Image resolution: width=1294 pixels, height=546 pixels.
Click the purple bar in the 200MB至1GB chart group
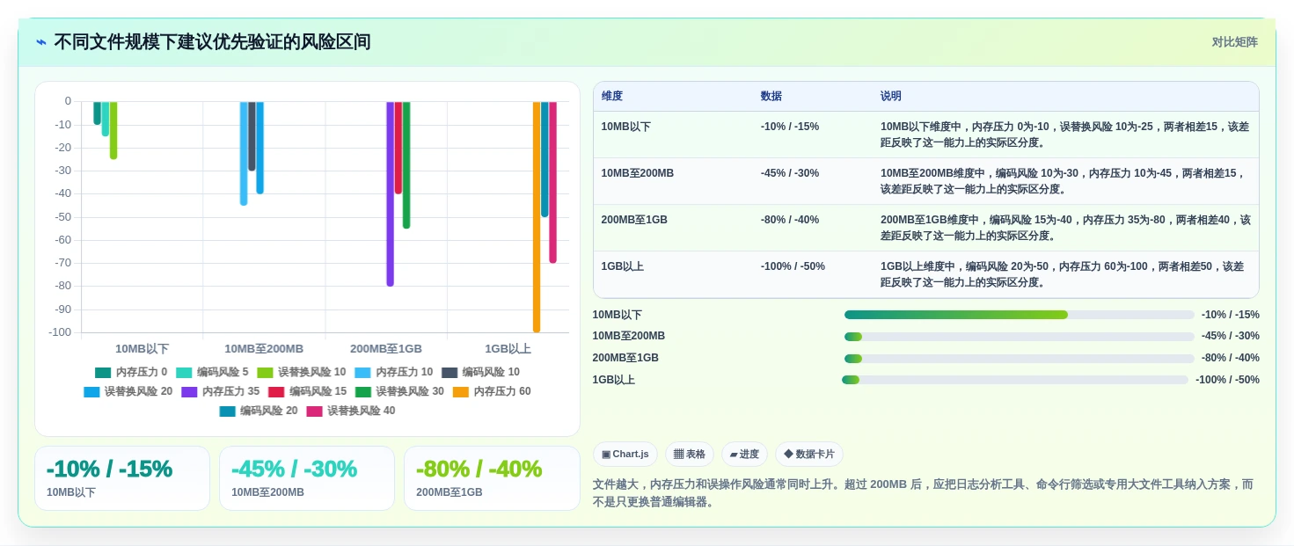point(390,193)
